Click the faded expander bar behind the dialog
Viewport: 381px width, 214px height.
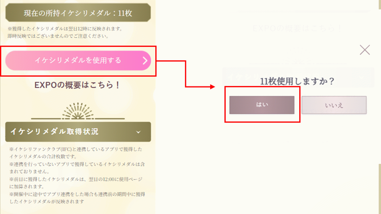click(298, 77)
